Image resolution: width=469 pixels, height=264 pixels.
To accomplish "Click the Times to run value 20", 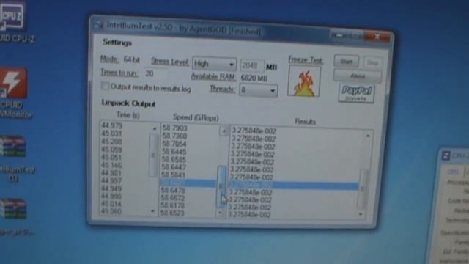I will [149, 73].
